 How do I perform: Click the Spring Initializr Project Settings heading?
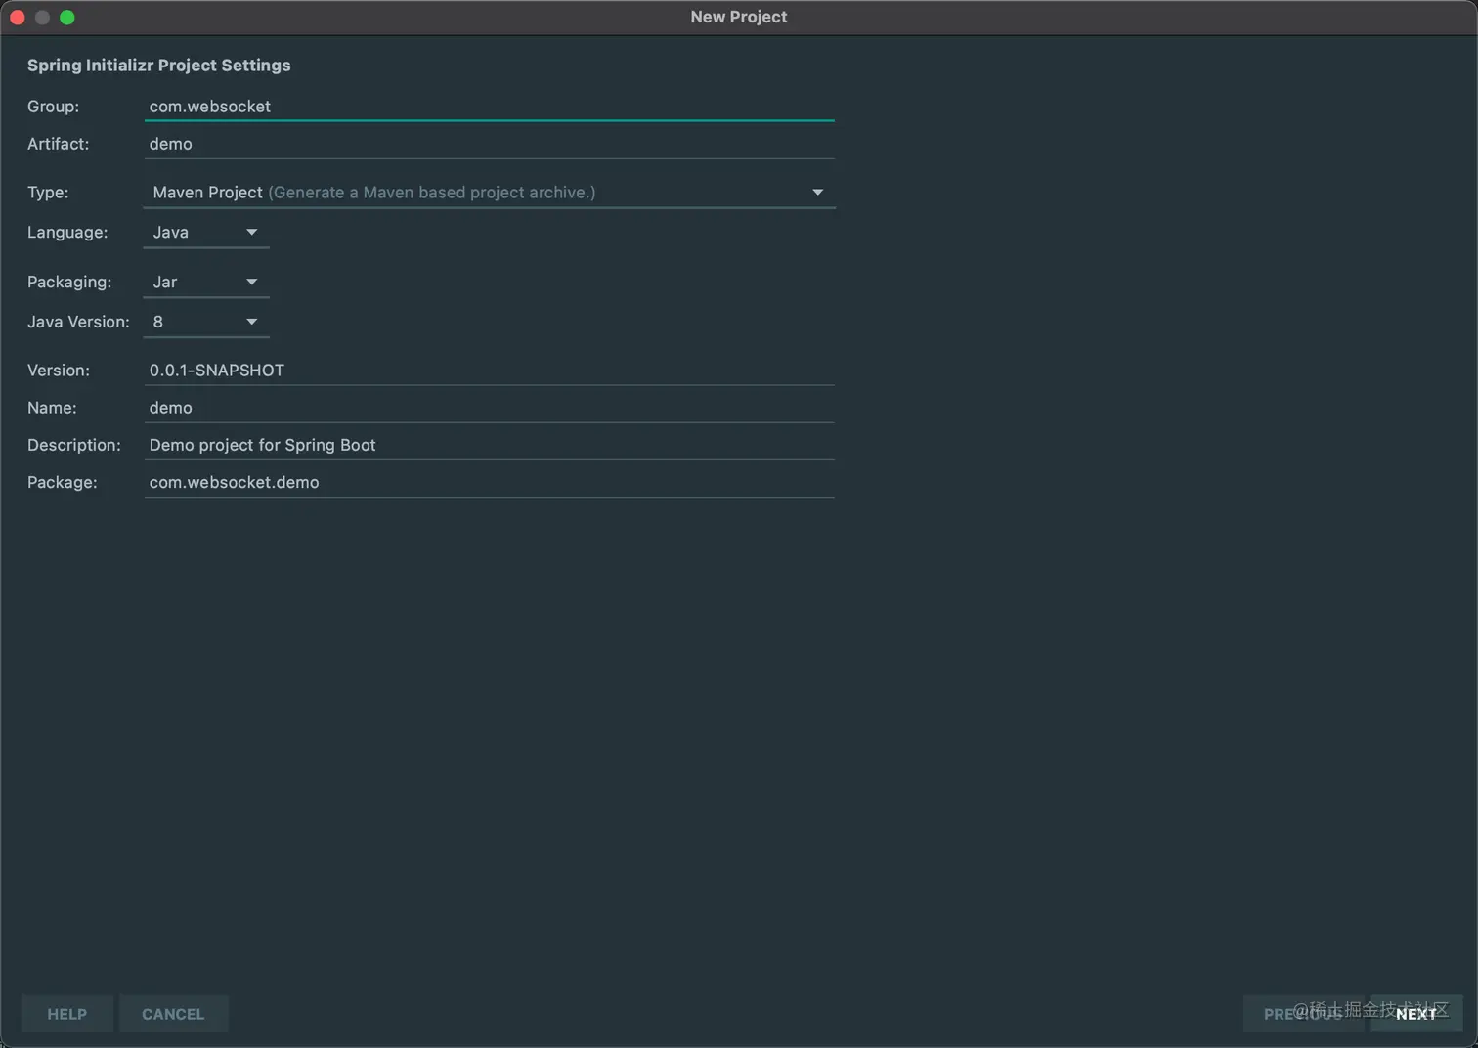click(x=158, y=65)
